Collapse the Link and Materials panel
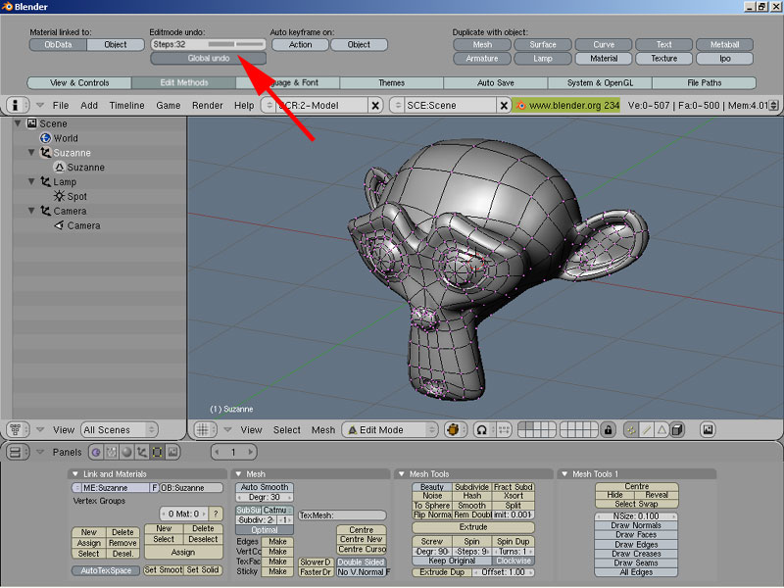Screen dimensions: 784x588 pos(75,474)
